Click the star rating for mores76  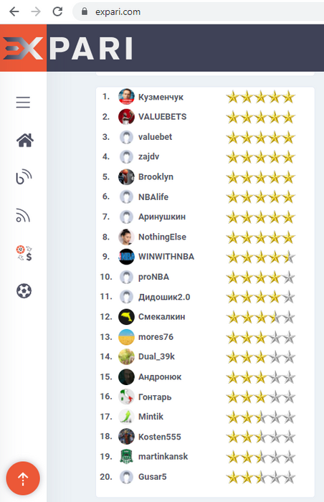[261, 338]
